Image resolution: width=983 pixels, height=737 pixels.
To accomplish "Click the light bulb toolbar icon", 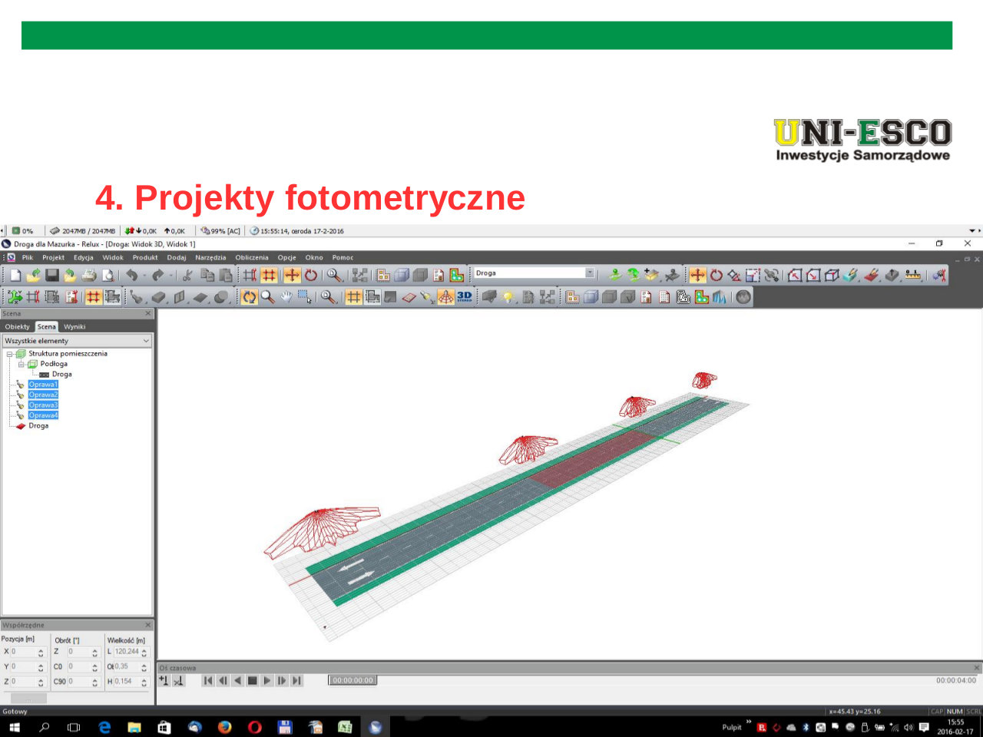I will coord(508,297).
